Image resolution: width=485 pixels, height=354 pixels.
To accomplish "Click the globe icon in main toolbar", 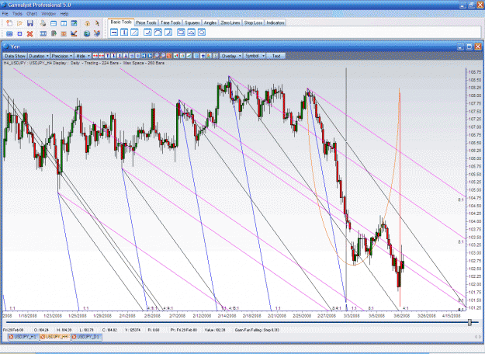I will [x=87, y=33].
